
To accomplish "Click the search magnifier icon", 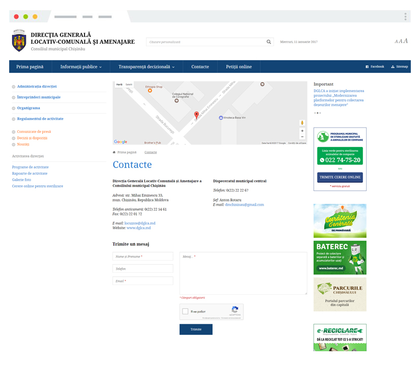I will click(x=268, y=42).
